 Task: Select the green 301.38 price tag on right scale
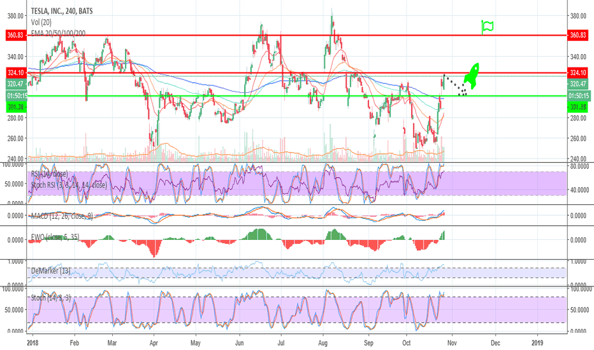(578, 107)
